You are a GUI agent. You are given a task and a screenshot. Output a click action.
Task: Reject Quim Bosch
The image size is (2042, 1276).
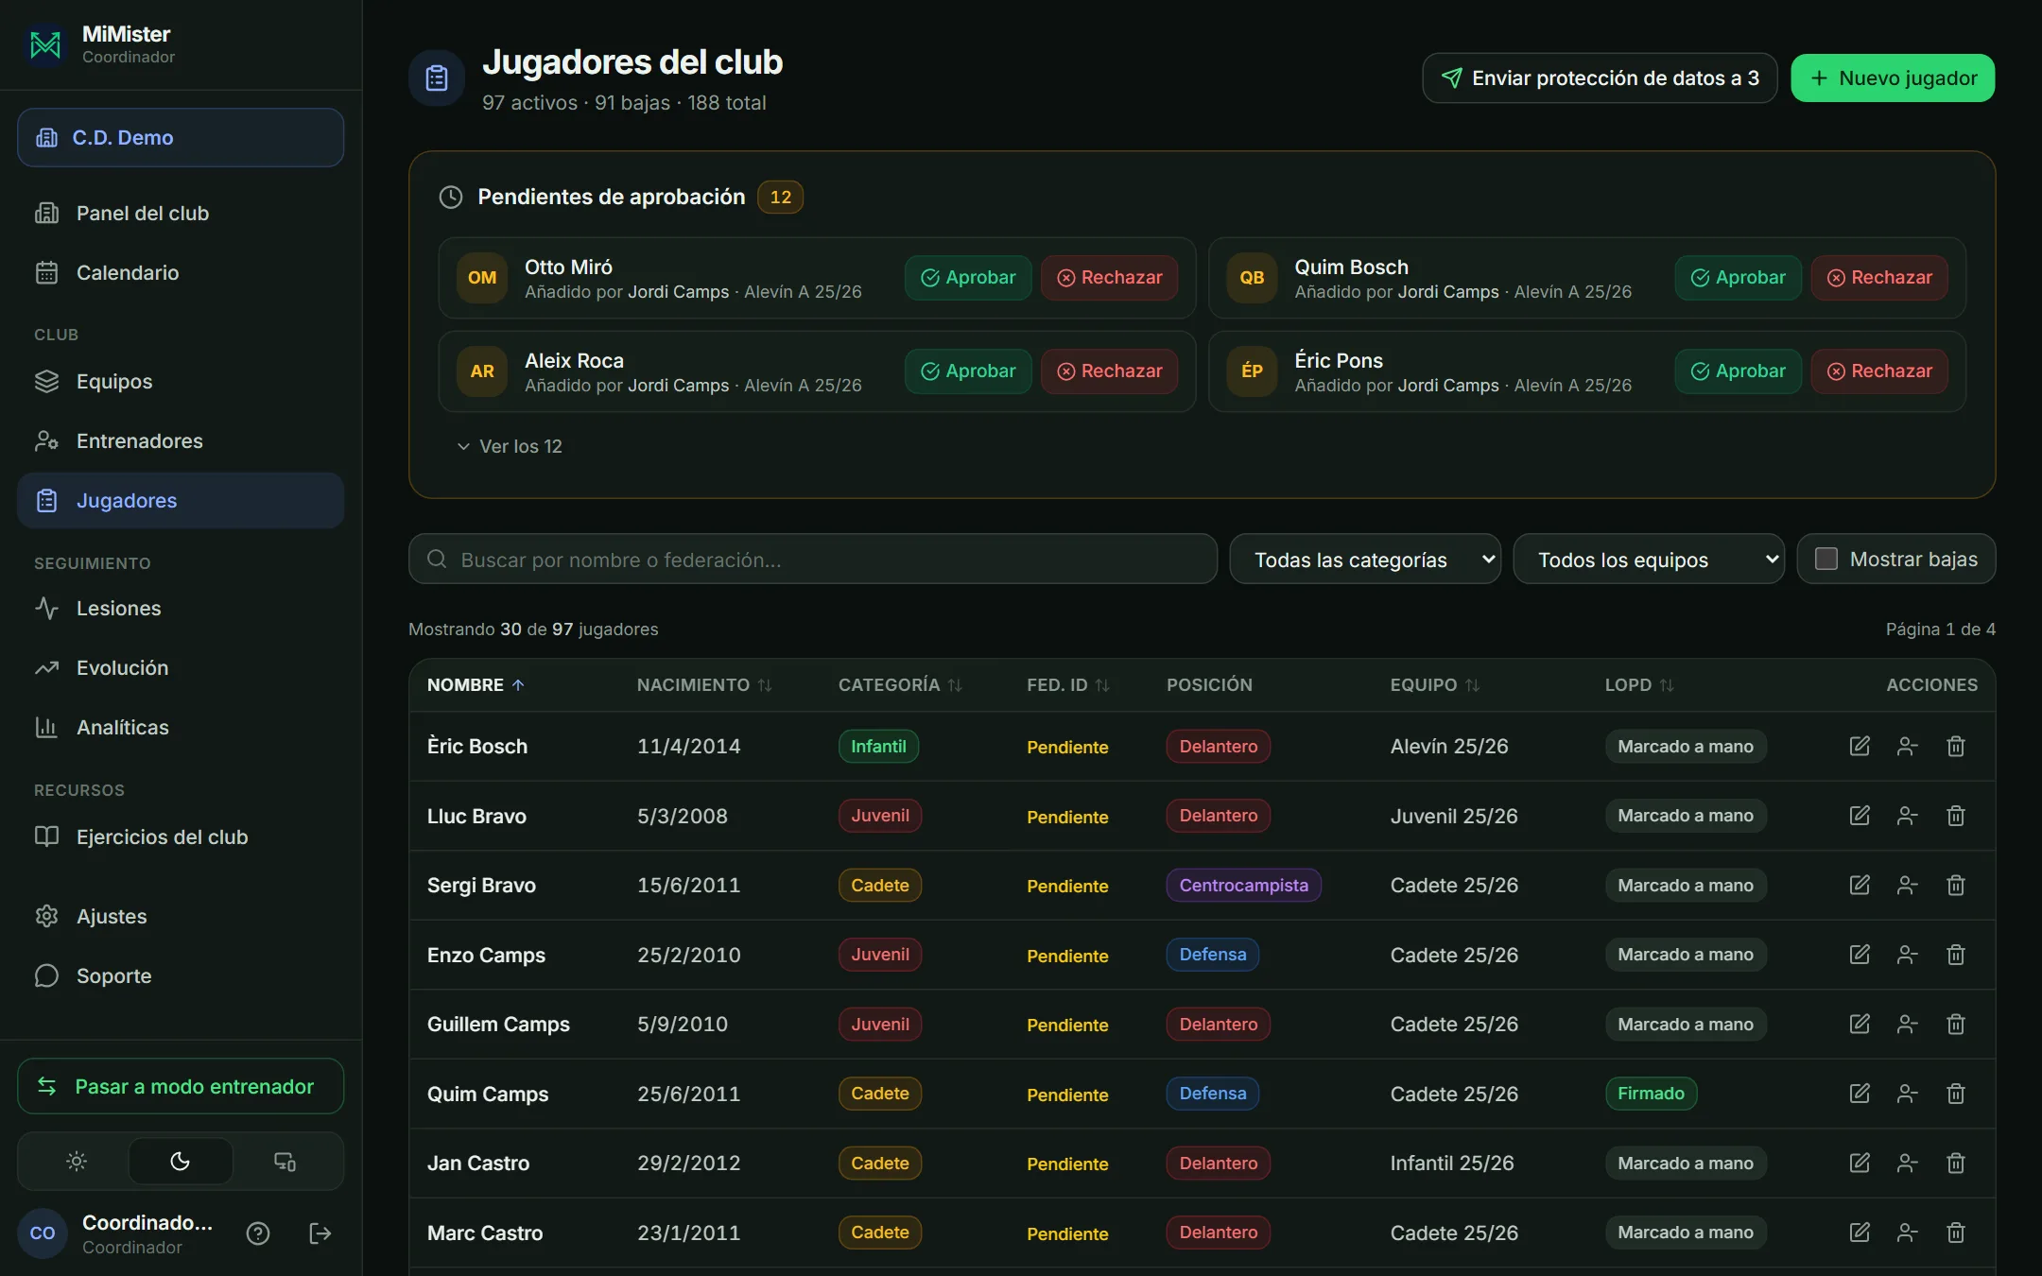pyautogui.click(x=1879, y=278)
